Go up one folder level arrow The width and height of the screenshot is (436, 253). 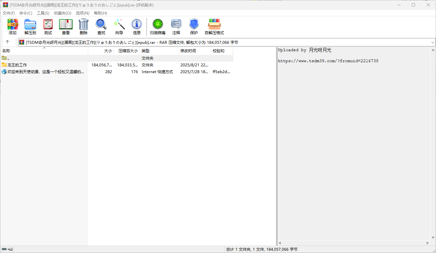click(7, 42)
